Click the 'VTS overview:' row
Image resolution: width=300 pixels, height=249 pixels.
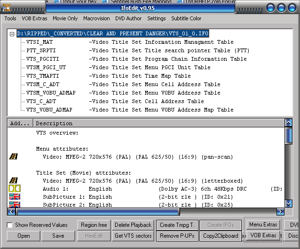coord(57,133)
